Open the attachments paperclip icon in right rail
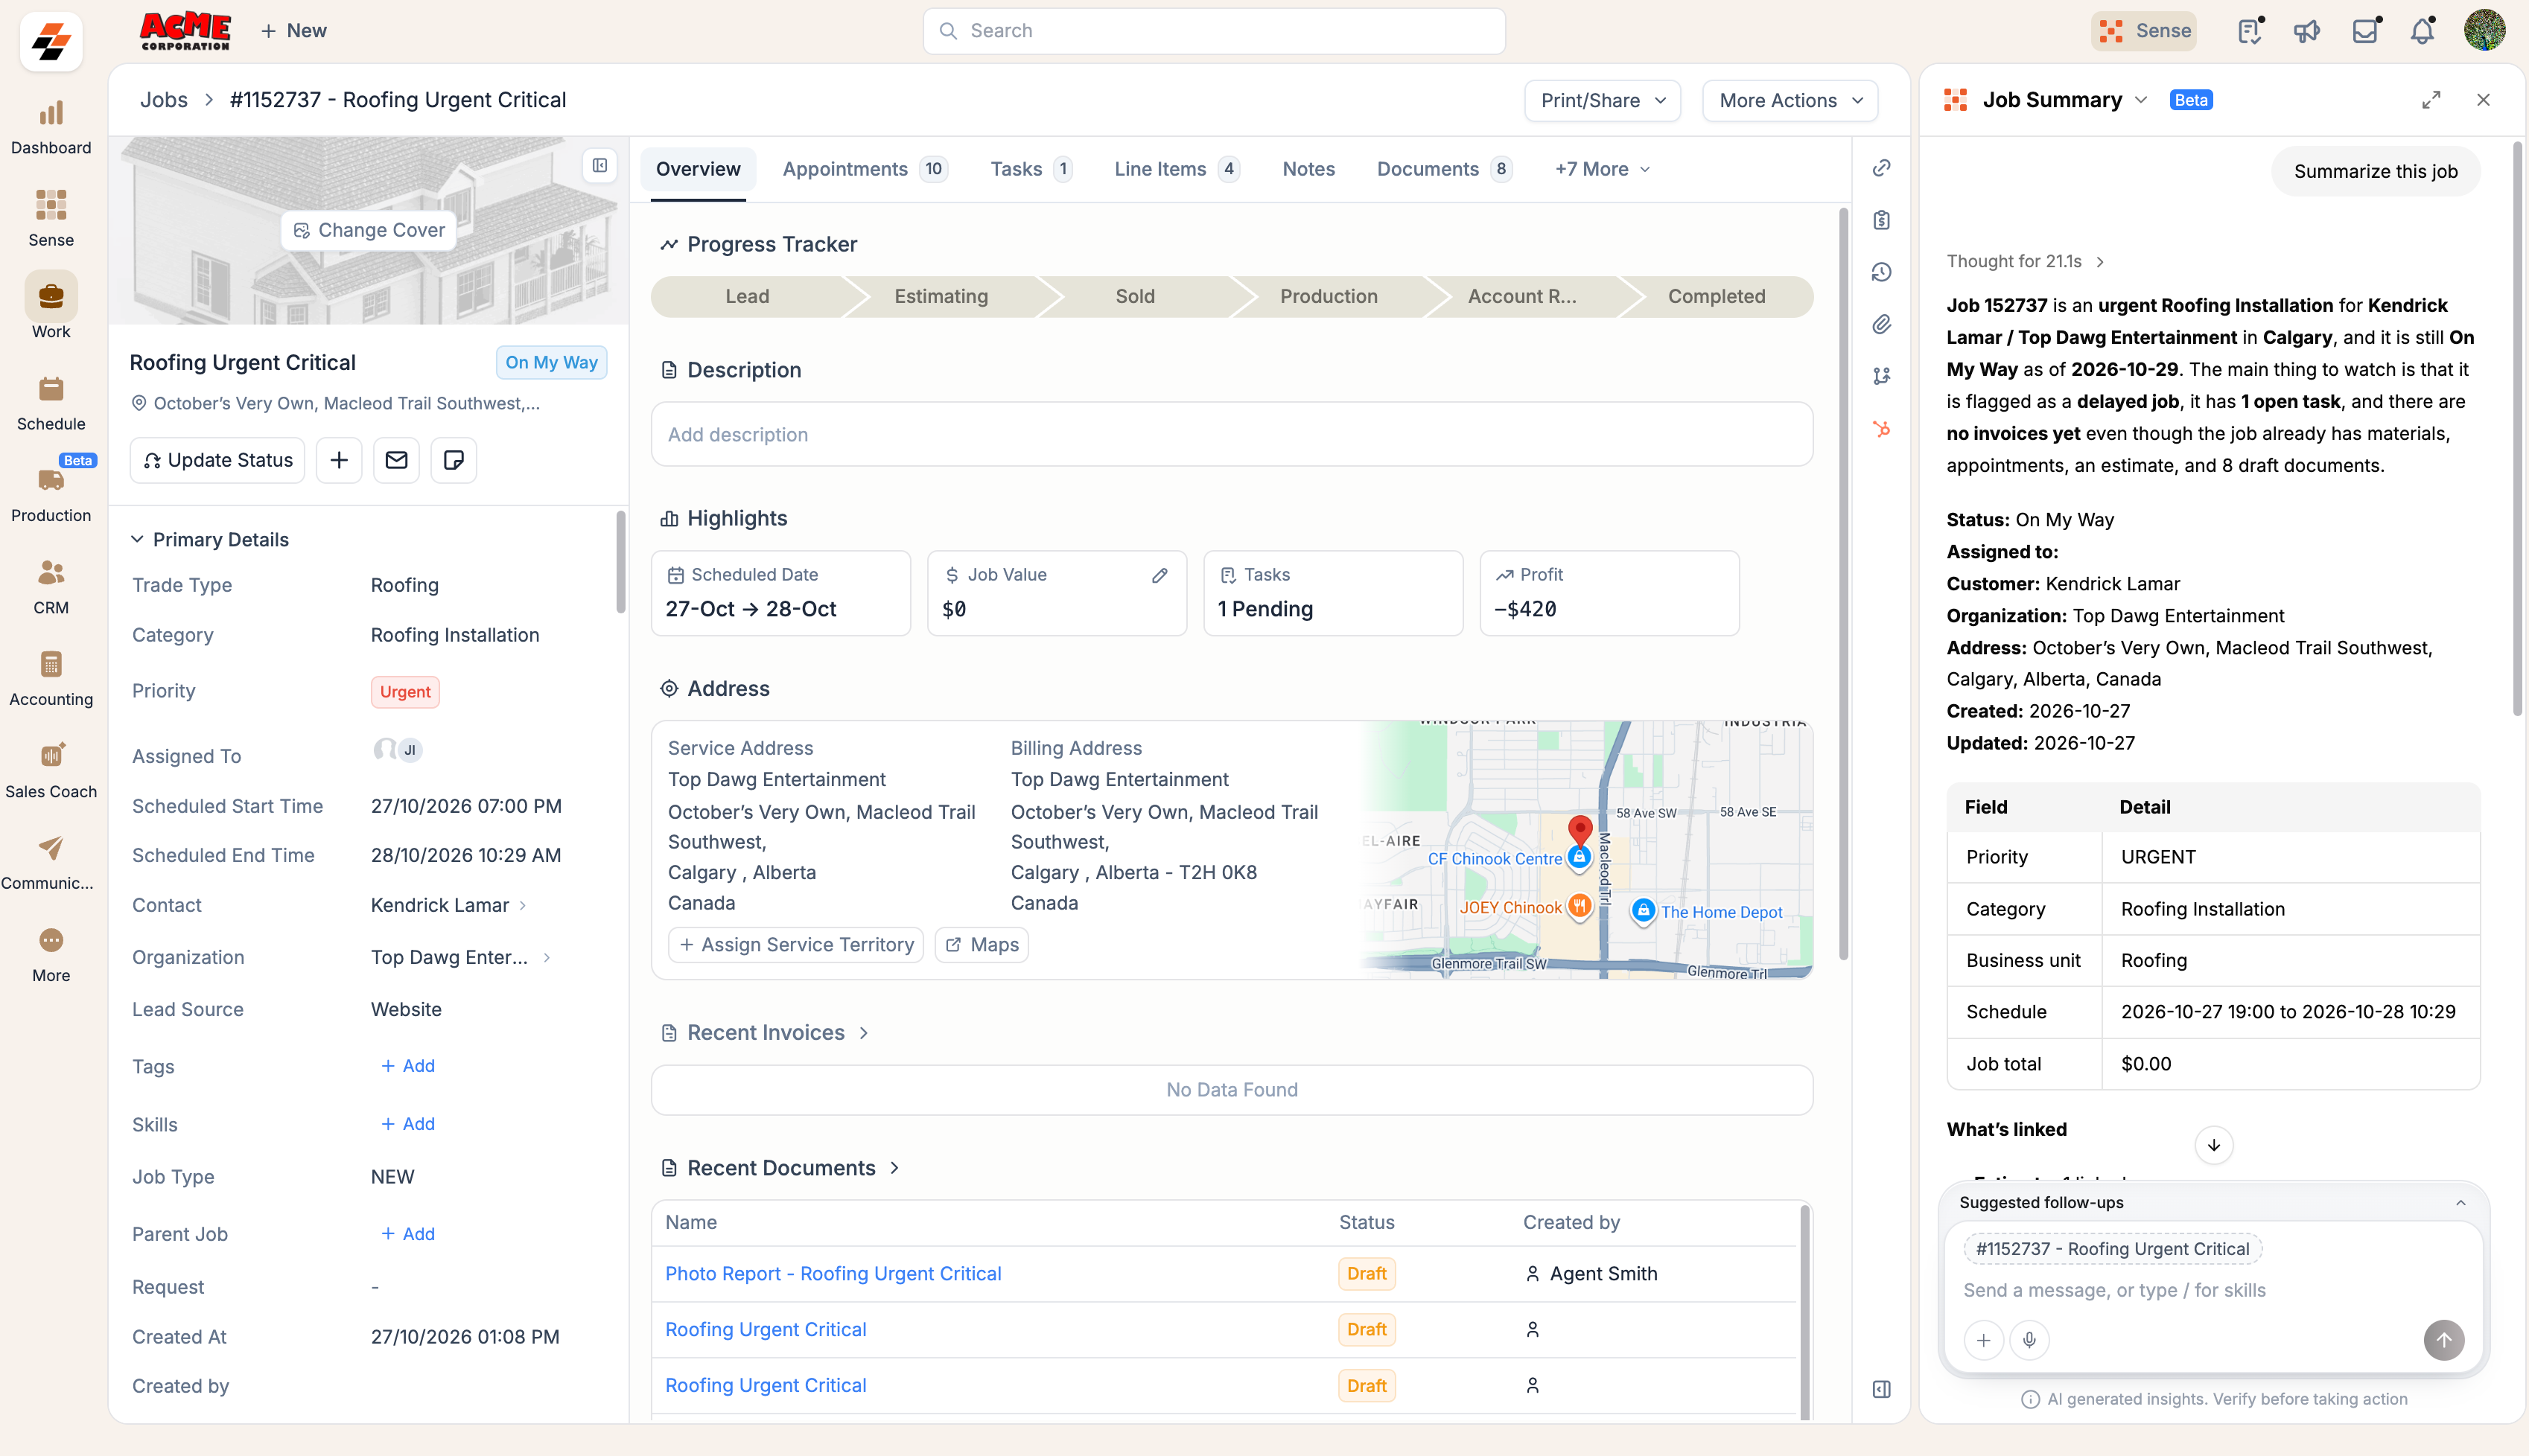Image resolution: width=2529 pixels, height=1456 pixels. [1881, 324]
